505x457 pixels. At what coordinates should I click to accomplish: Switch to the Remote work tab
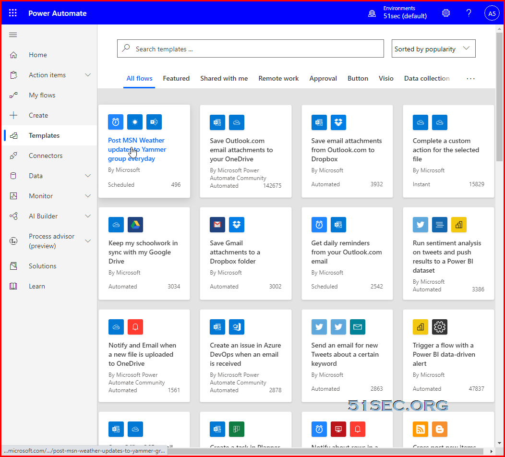point(278,78)
